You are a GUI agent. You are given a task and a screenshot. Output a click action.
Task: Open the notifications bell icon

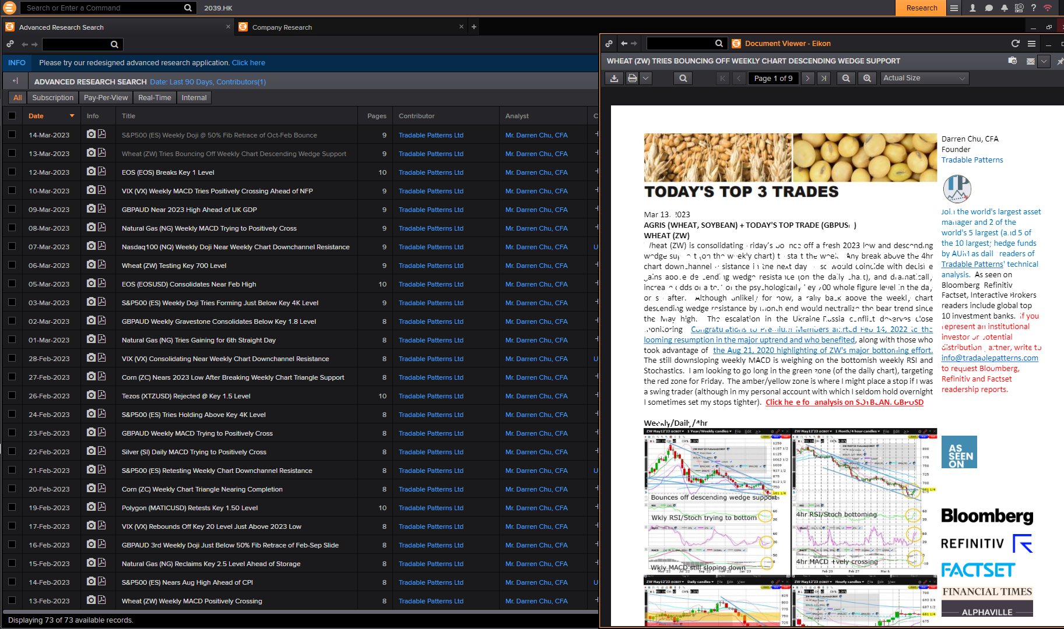[x=1004, y=8]
